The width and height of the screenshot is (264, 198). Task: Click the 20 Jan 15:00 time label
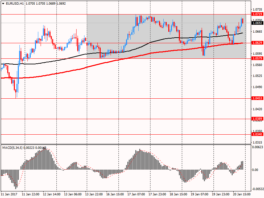pyautogui.click(x=242, y=194)
